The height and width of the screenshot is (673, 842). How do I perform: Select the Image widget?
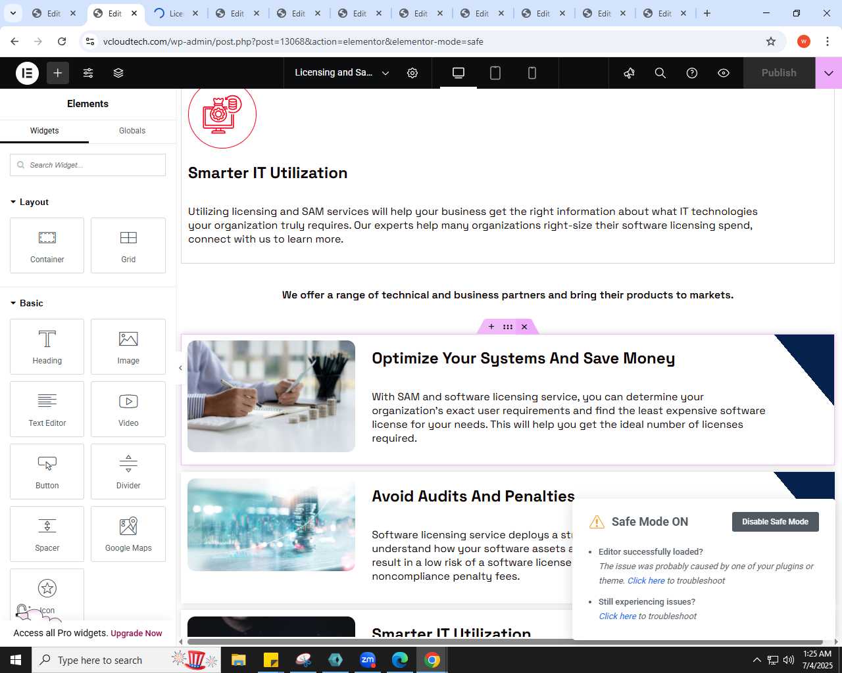coord(128,346)
